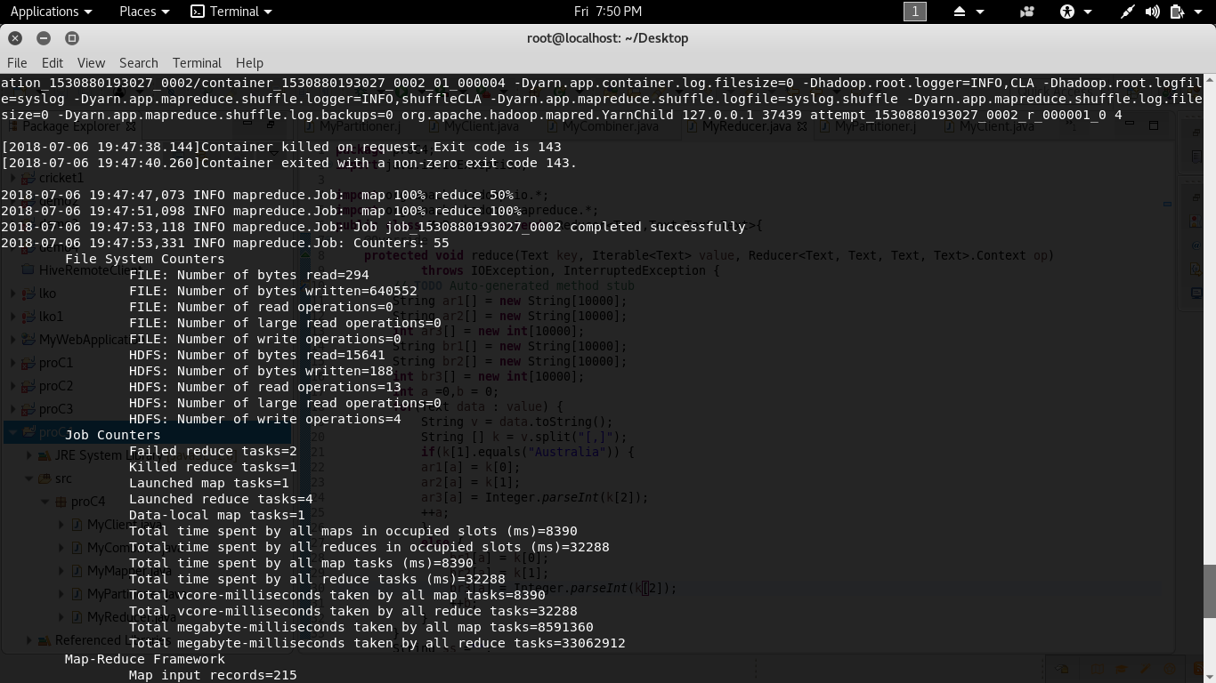Viewport: 1216px width, 683px height.
Task: Expand the system menu arrow beside battery
Action: click(x=1199, y=12)
